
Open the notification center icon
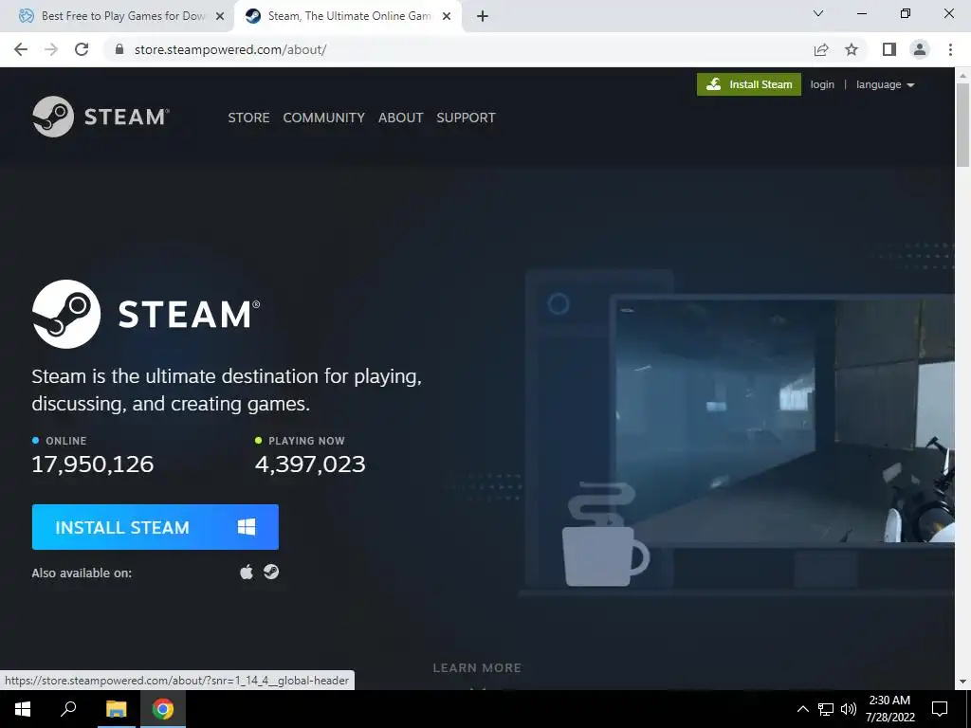tap(940, 709)
